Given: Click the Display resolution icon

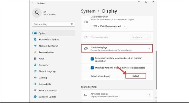Looking at the screenshot, I should (x=86, y=22).
